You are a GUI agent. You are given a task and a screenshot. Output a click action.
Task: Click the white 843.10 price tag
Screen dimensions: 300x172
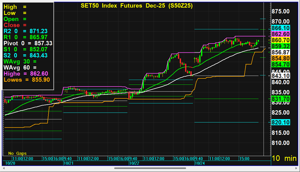281,76
